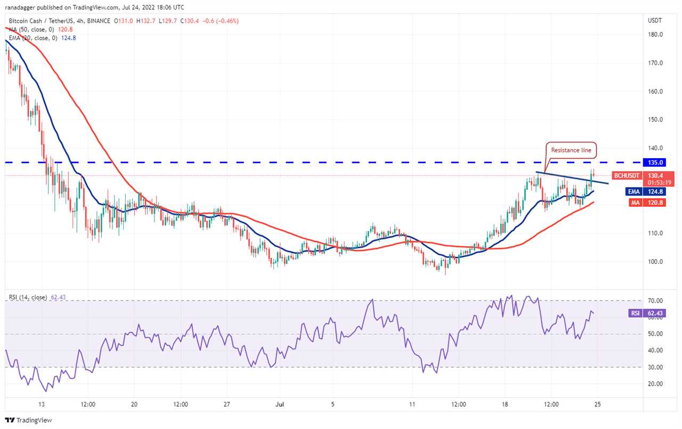The image size is (682, 429).
Task: Click the BCHUSDT symbol price tag
Action: (627, 175)
